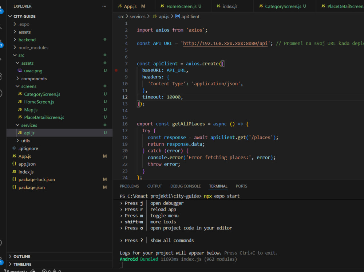Screen dimensions: 364x272
Task: Switch to CategoryScreen.js editor tab
Action: point(283,6)
